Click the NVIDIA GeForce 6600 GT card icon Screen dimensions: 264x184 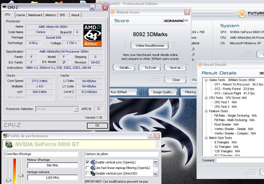pos(9,144)
